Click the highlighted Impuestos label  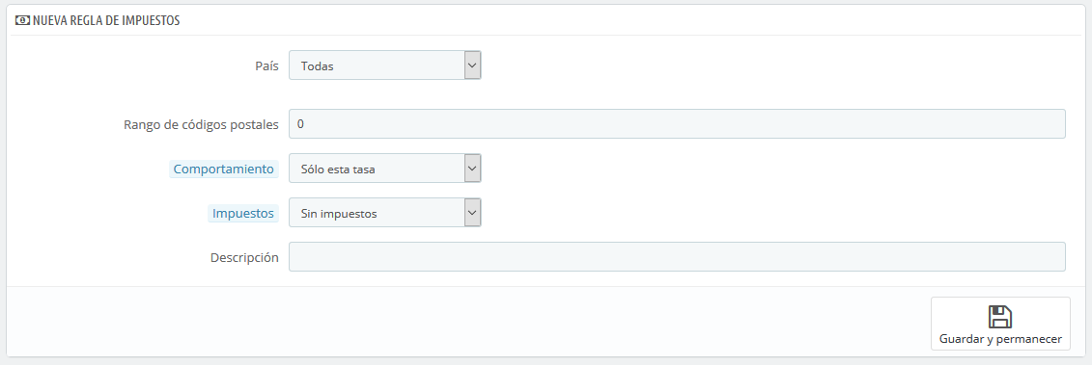[x=243, y=214]
